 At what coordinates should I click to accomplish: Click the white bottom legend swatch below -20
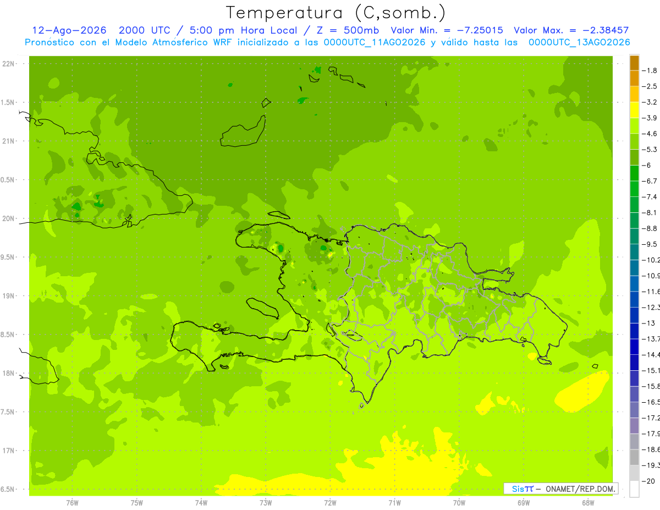[x=634, y=489]
